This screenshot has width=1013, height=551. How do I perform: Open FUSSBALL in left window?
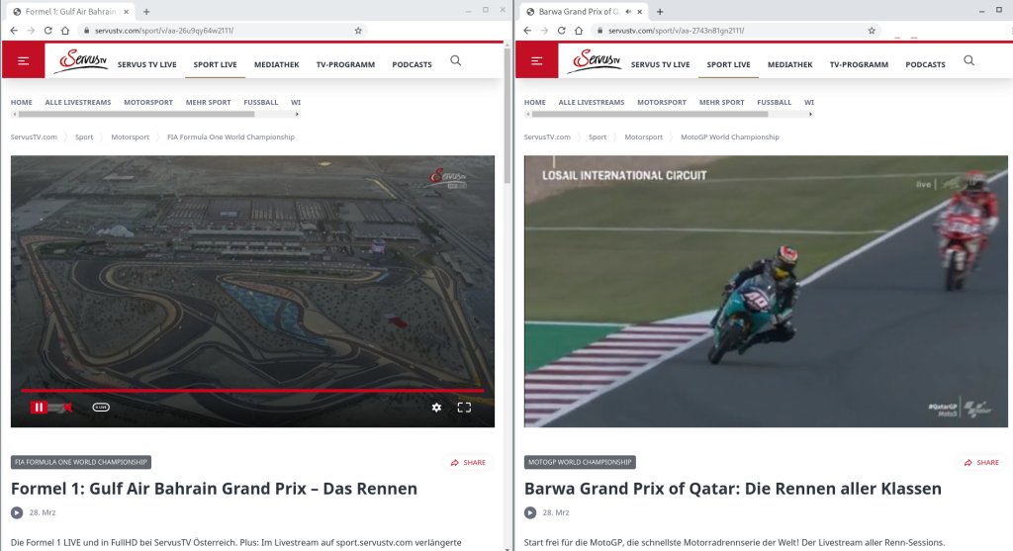[x=260, y=102]
